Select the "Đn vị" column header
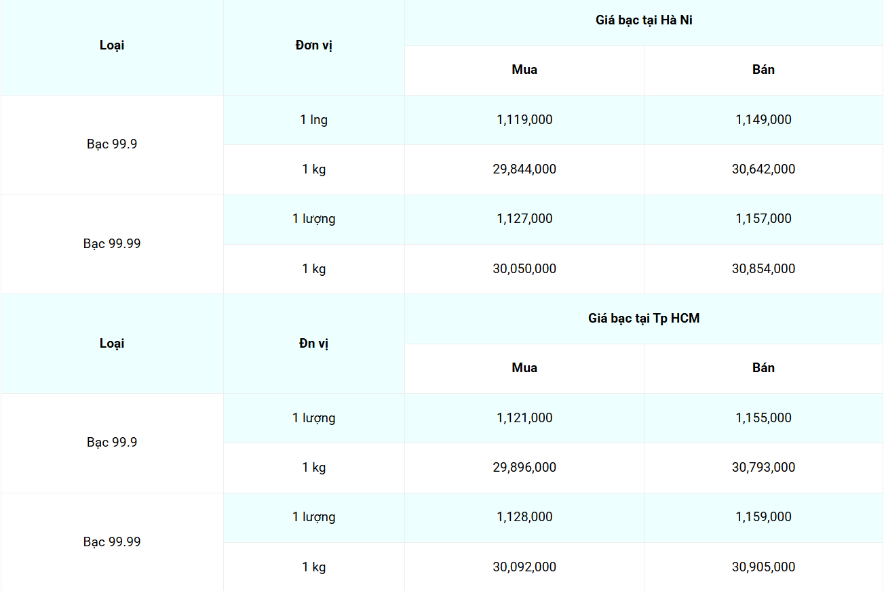Image resolution: width=886 pixels, height=591 pixels. 314,344
